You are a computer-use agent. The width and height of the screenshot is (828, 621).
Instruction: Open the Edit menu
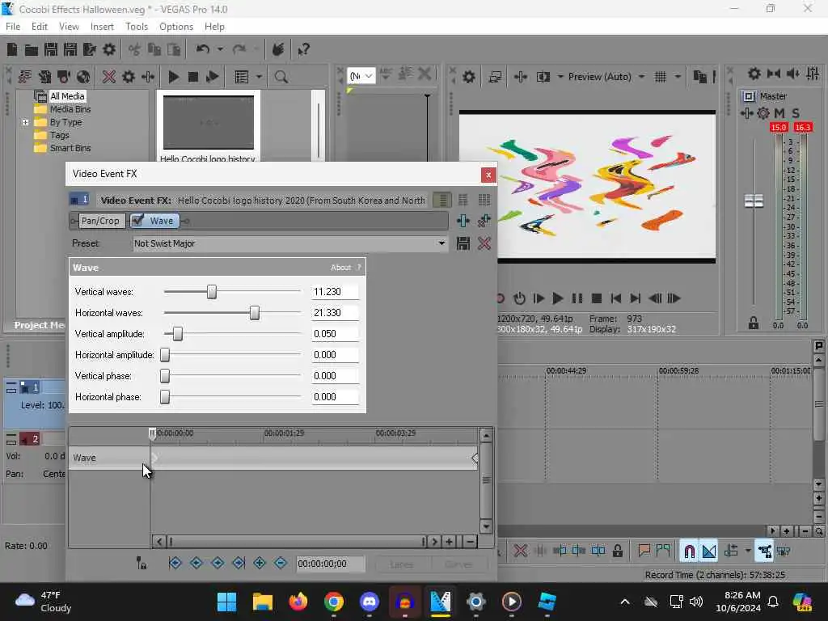39,27
